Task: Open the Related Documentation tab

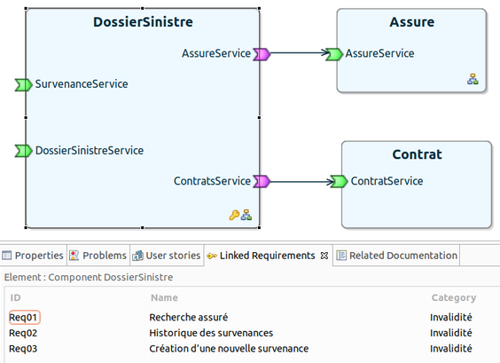Action: (x=396, y=256)
